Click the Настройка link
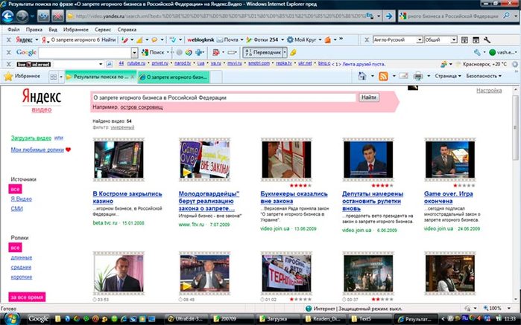This screenshot has width=521, height=325. pos(489,90)
